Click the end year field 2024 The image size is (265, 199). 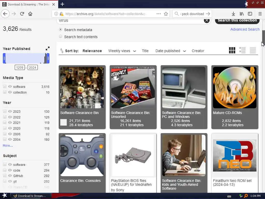coord(33,68)
